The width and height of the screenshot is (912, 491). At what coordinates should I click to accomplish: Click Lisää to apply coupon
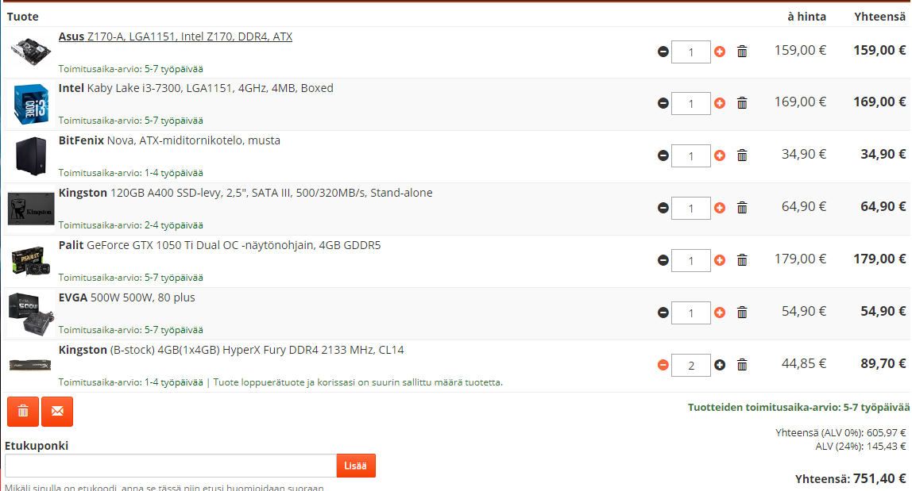(x=356, y=466)
